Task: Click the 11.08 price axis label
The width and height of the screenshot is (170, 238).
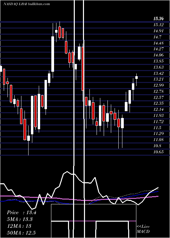Action: pos(158,139)
